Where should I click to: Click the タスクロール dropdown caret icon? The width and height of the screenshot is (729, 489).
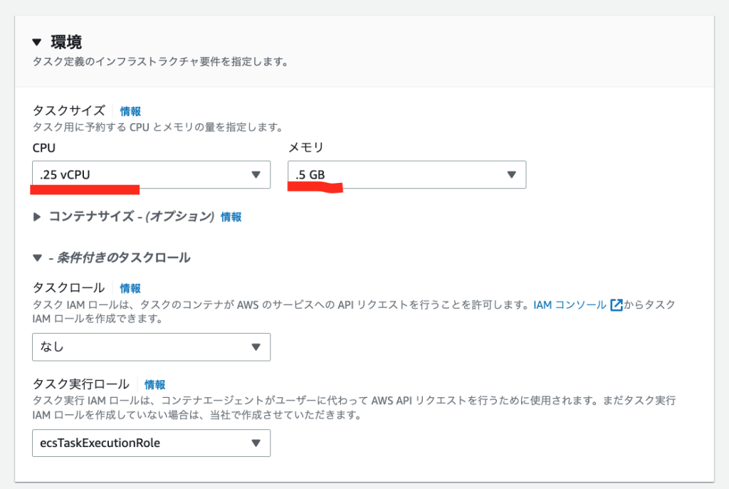click(258, 347)
